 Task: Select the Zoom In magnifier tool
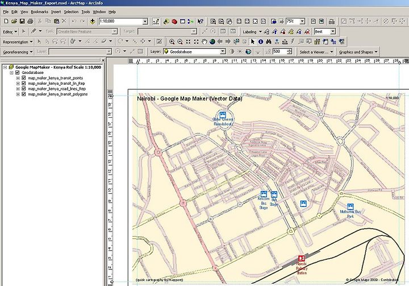(x=172, y=42)
